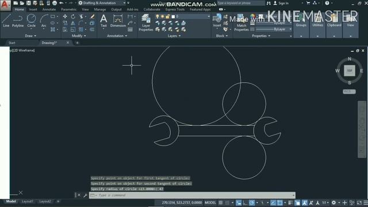This screenshot has width=368, height=207.
Task: Click the Undo arrow
Action: click(62, 3)
